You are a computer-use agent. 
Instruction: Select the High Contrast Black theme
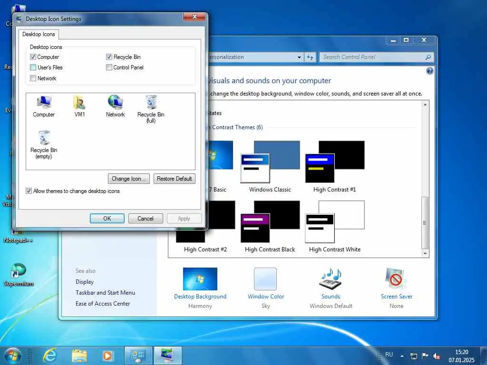[270, 226]
